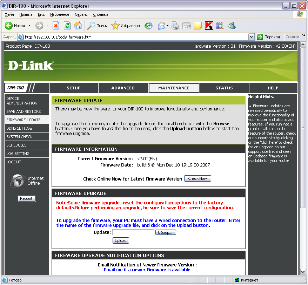Click the Internet Offline globe icon

coord(18,181)
